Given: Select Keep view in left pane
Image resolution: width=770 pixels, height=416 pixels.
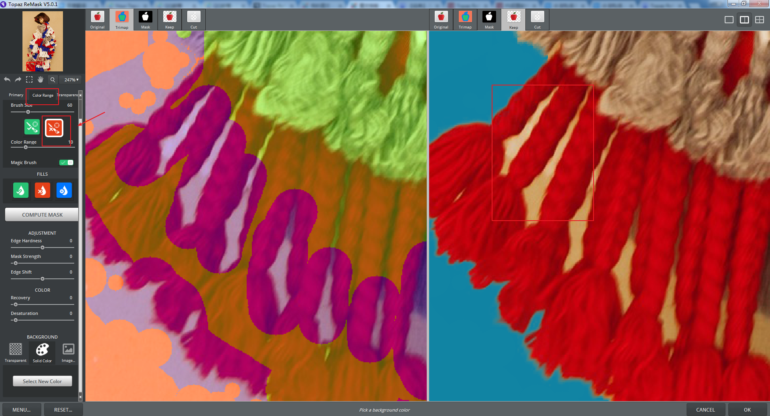Looking at the screenshot, I should [170, 20].
